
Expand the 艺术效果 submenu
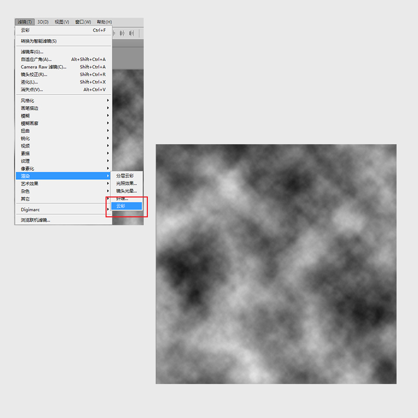click(63, 184)
